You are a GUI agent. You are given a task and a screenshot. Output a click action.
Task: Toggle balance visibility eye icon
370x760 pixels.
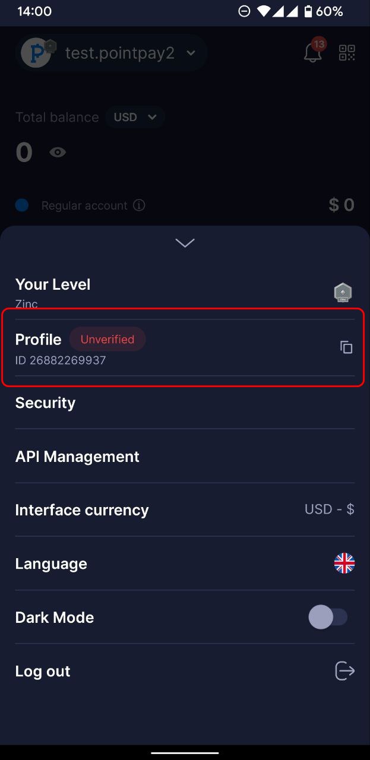point(58,153)
